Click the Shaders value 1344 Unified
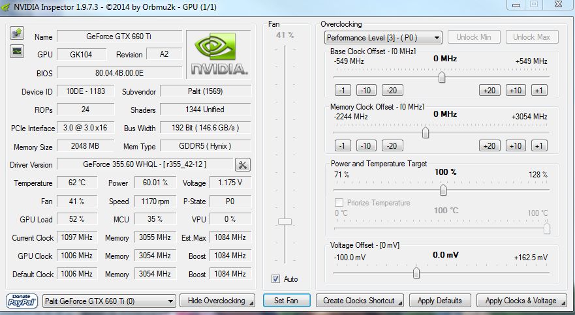575x315 pixels. 206,110
